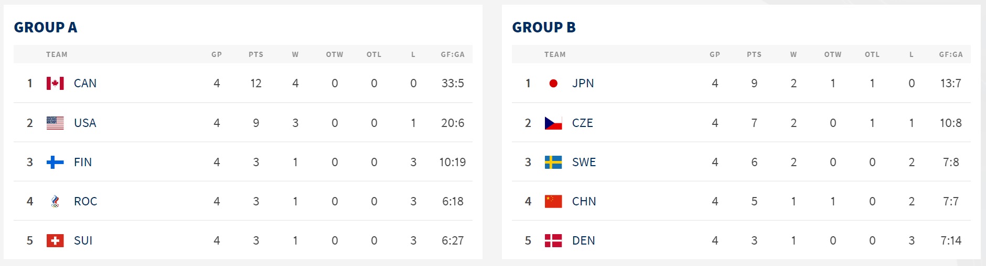Click the Czech flag icon
Viewport: 986px width, 266px height.
[x=553, y=123]
